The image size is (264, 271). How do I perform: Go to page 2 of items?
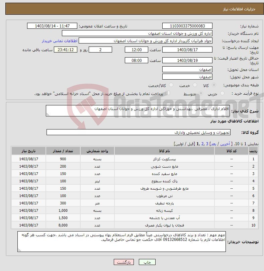click(202, 144)
